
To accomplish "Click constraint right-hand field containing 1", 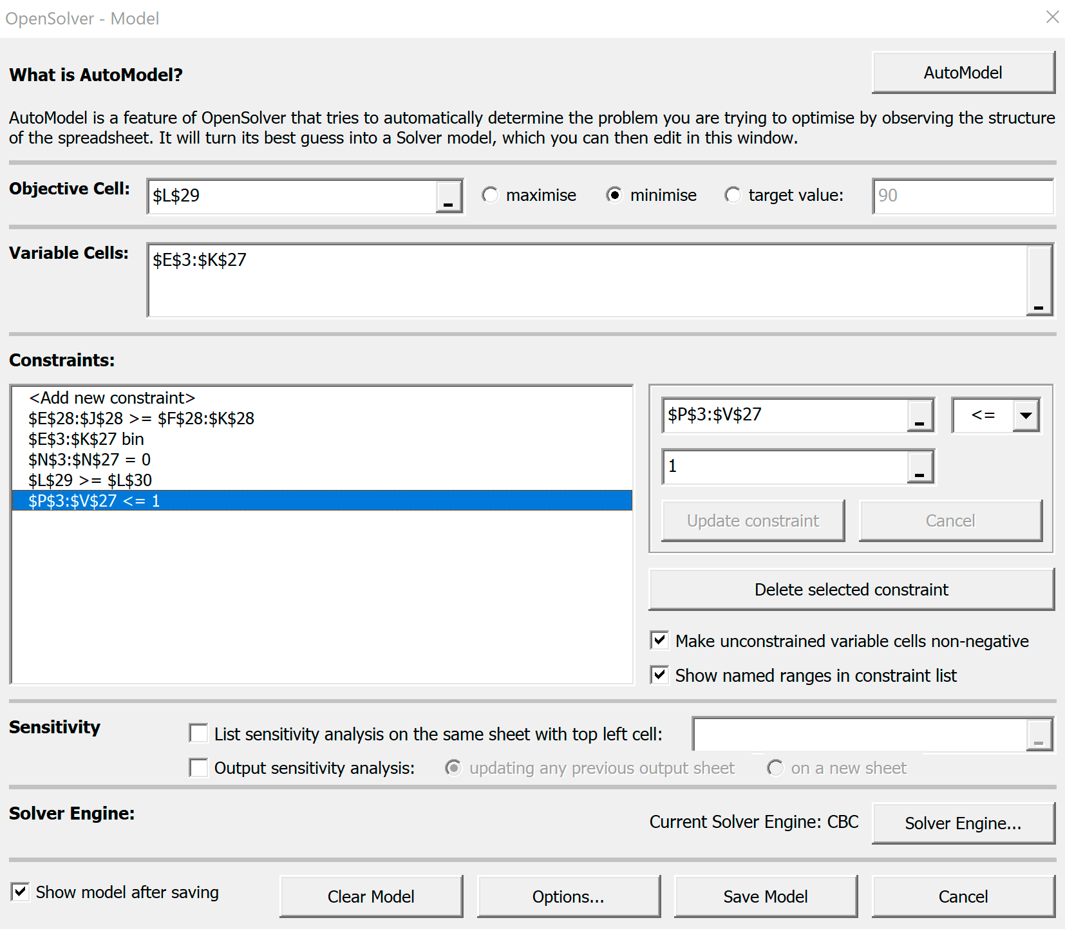I will click(x=785, y=467).
